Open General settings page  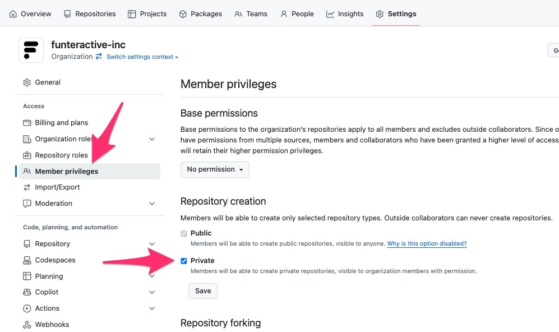[x=48, y=82]
